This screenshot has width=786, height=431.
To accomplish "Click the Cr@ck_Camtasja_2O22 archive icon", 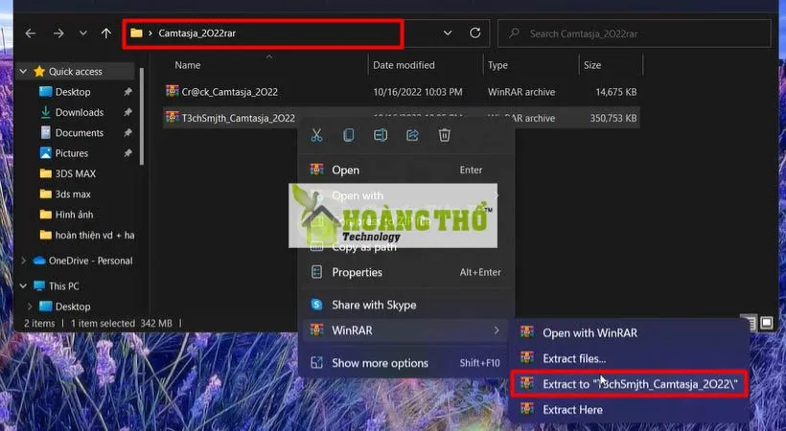I will coord(173,91).
